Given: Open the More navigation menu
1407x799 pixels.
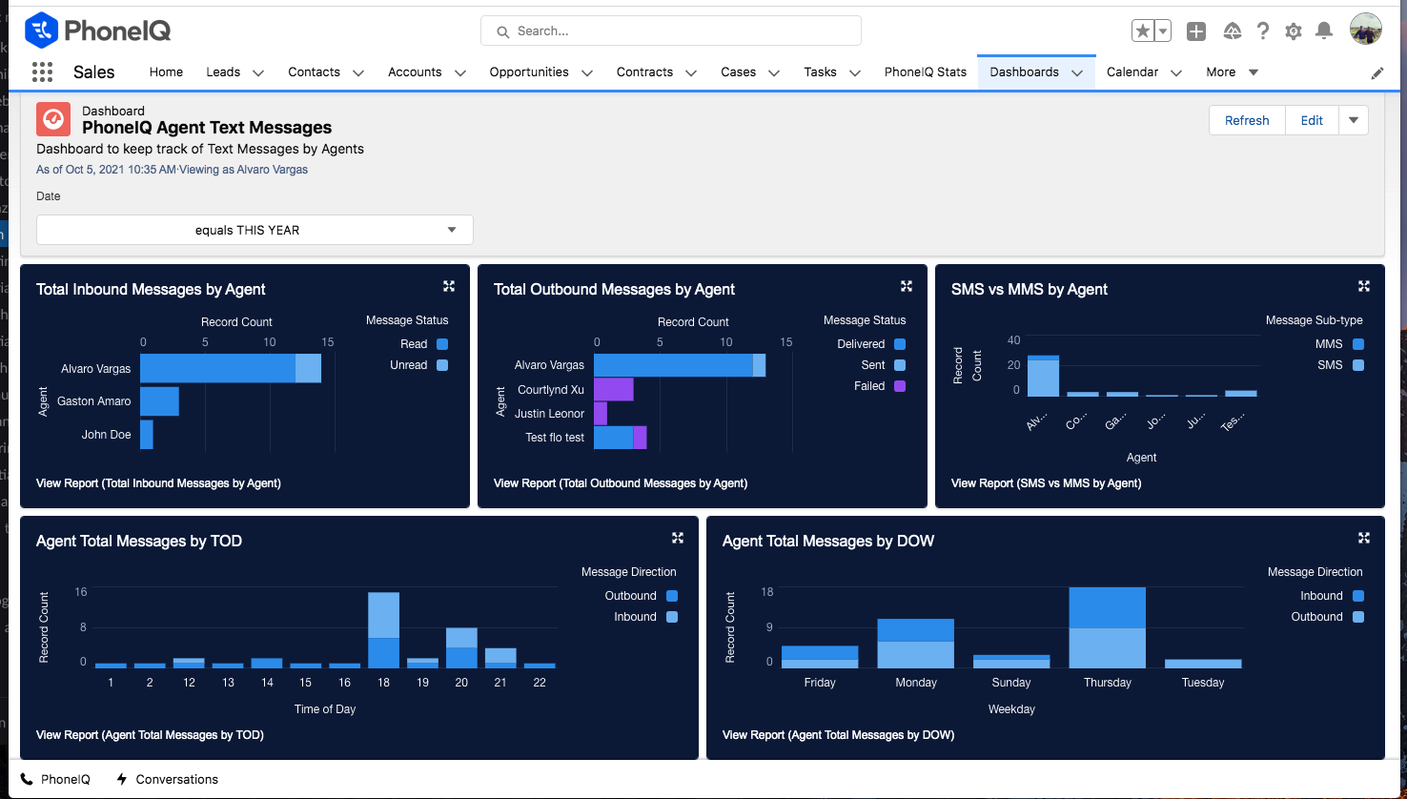Looking at the screenshot, I should click(x=1233, y=72).
